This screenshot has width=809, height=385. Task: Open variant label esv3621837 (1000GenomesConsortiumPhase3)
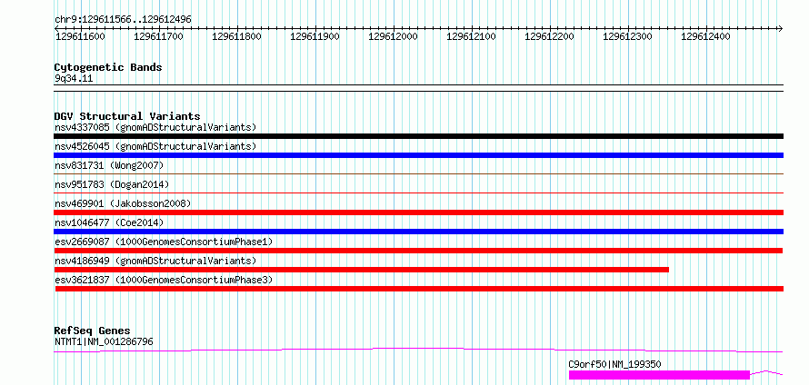(164, 280)
